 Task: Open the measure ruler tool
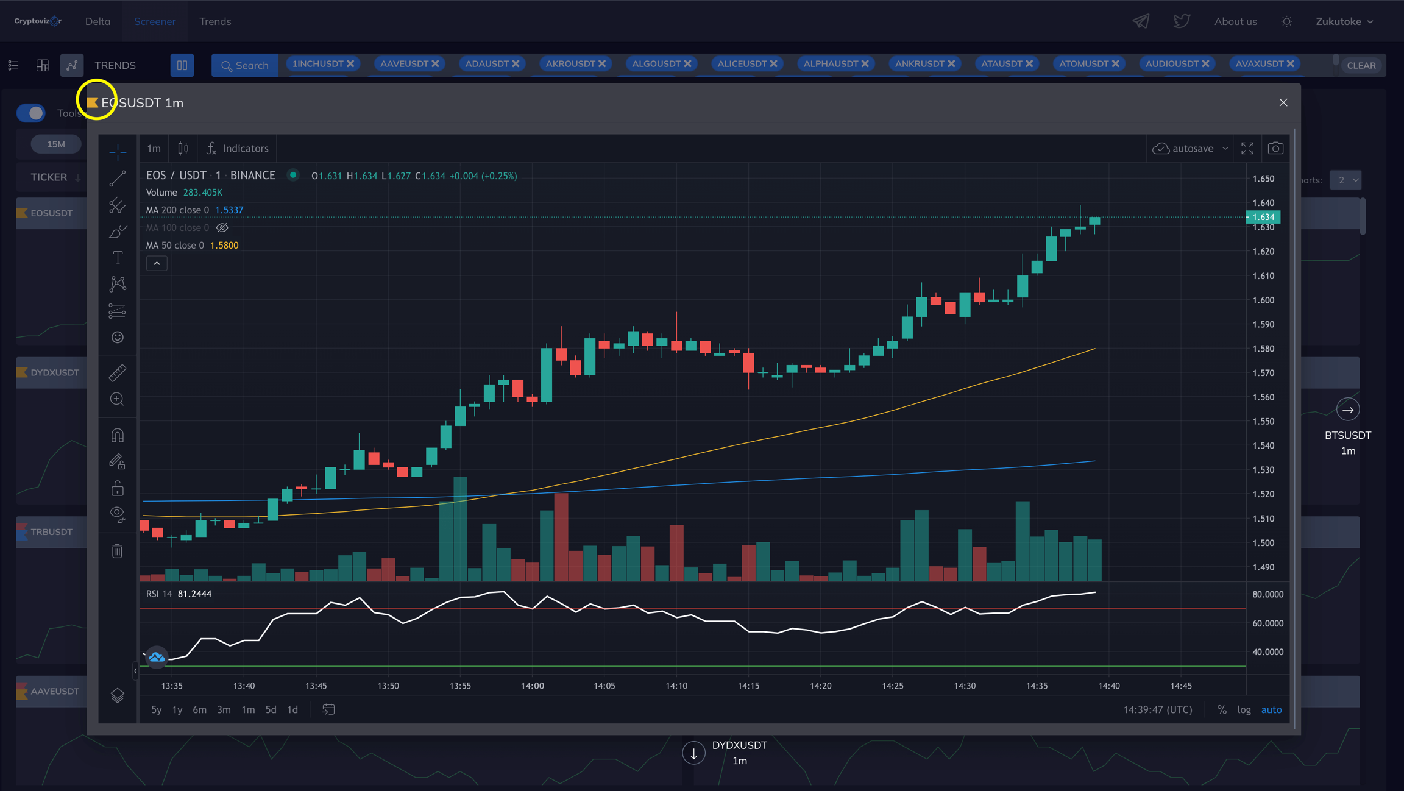pos(117,372)
